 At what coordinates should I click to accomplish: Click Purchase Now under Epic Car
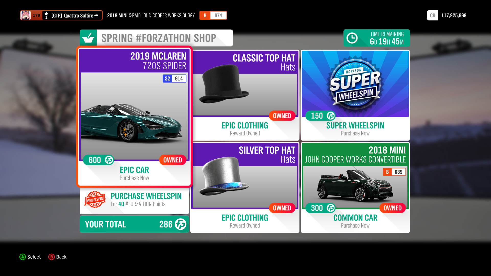(x=134, y=178)
